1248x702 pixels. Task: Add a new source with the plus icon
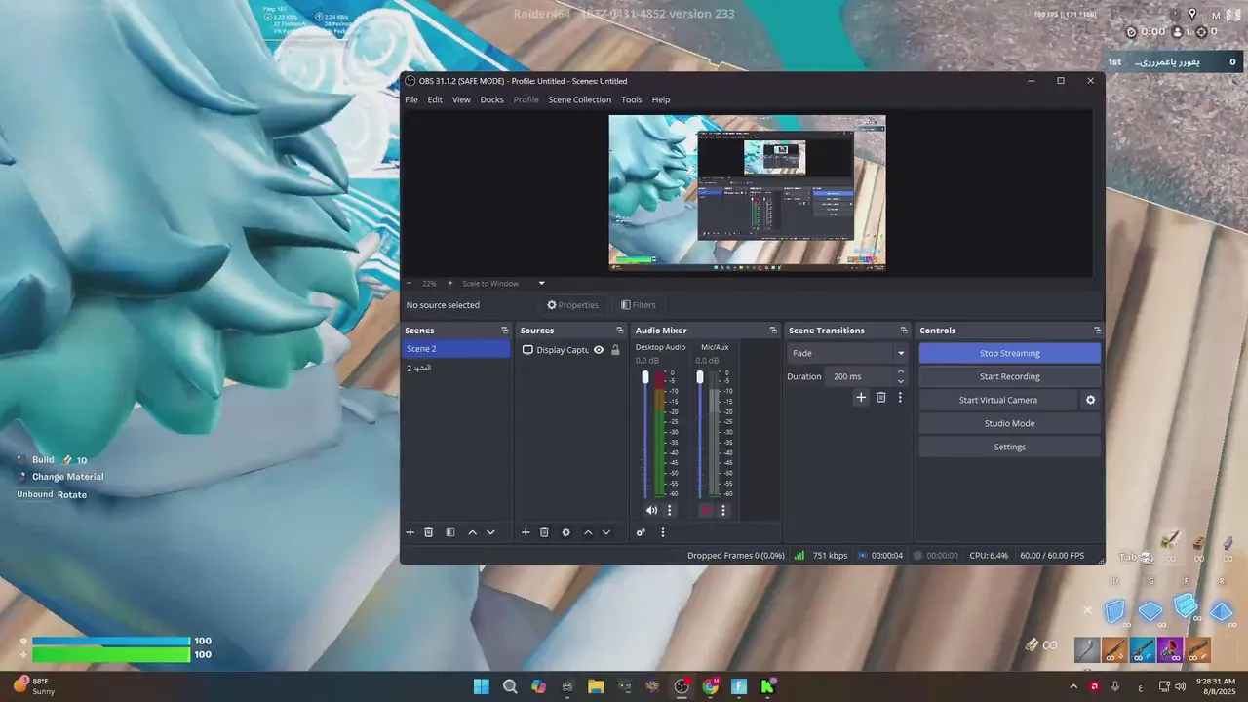tap(526, 532)
